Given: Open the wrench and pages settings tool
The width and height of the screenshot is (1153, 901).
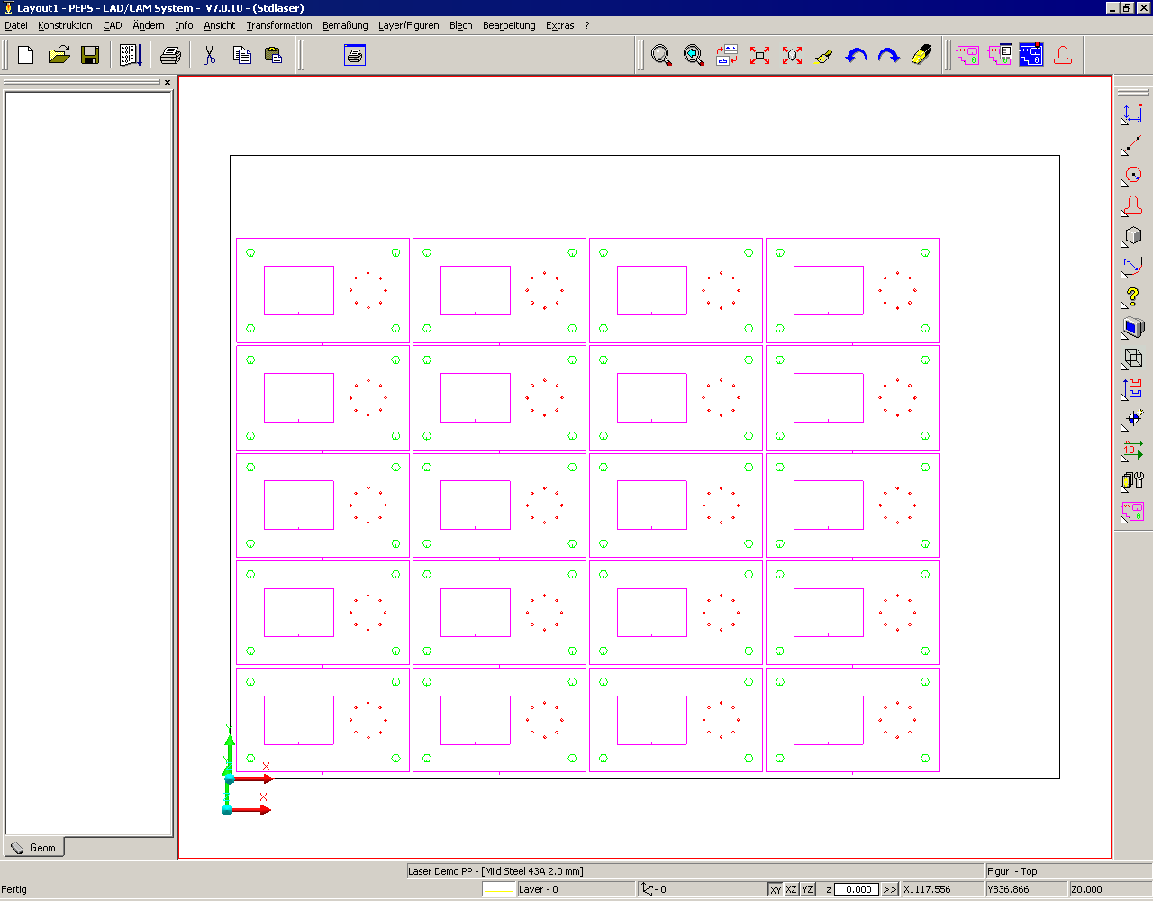Looking at the screenshot, I should pos(1132,481).
